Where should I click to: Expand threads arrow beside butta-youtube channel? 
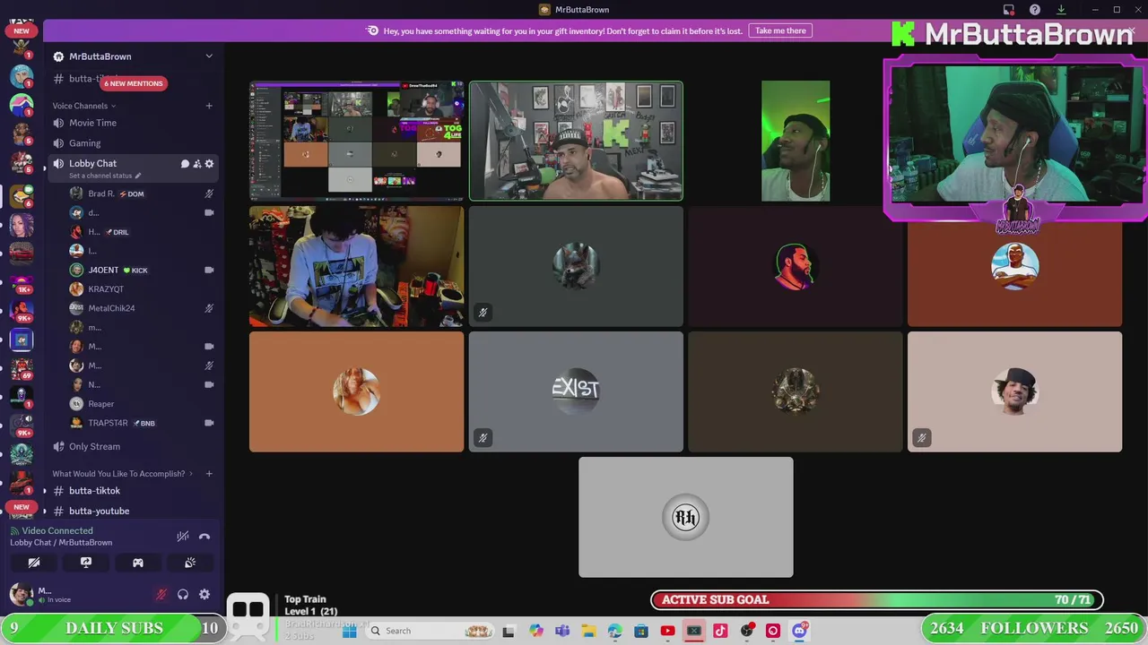[45, 511]
